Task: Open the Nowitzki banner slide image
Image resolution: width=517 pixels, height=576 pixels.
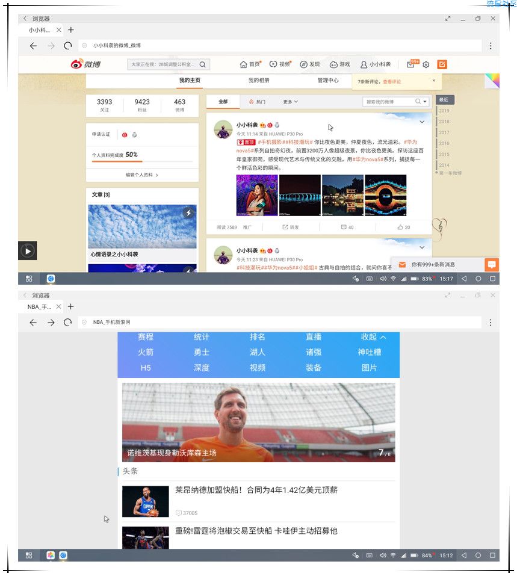Action: click(259, 423)
